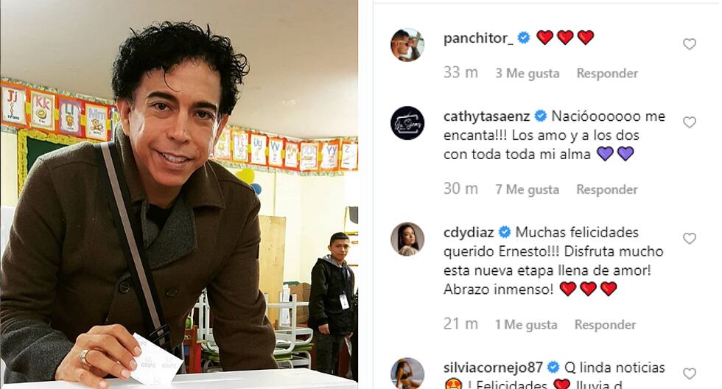Like silviacornejo87's comment using heart icon
The width and height of the screenshot is (722, 389).
click(x=689, y=374)
